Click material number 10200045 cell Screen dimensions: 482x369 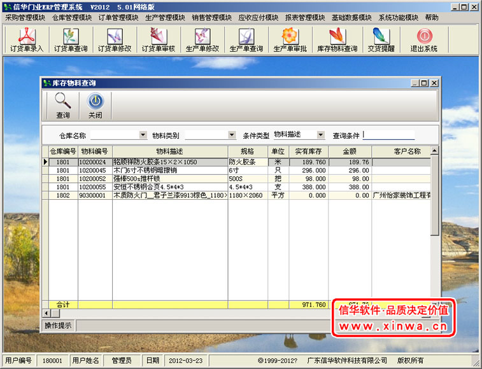click(95, 171)
